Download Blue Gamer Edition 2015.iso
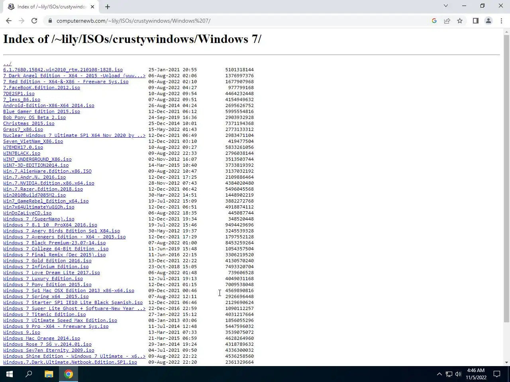 [x=41, y=111]
